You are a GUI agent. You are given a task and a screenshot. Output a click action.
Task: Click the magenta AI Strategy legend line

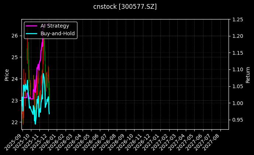tap(31, 26)
